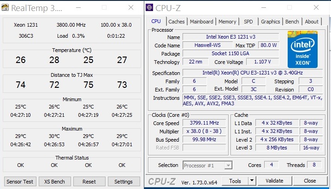331x189 pixels.
Task: Reset RealTemp min/max readings
Action: (x=89, y=182)
